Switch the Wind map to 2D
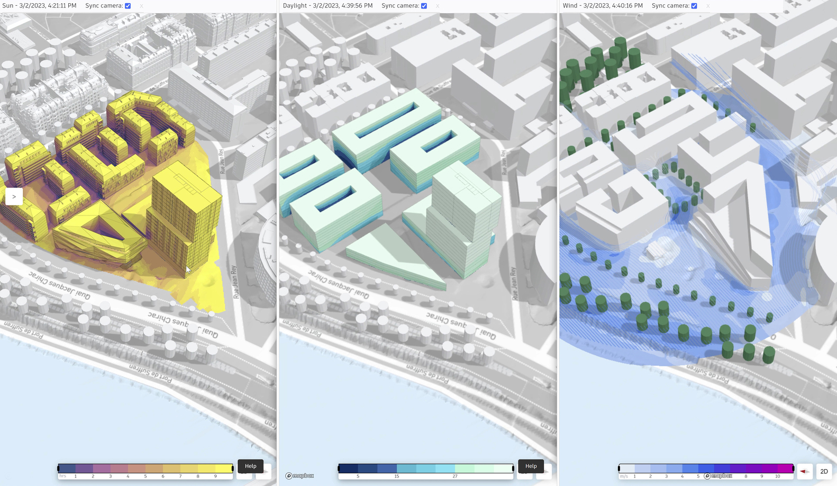Viewport: 837px width, 486px height. point(824,471)
